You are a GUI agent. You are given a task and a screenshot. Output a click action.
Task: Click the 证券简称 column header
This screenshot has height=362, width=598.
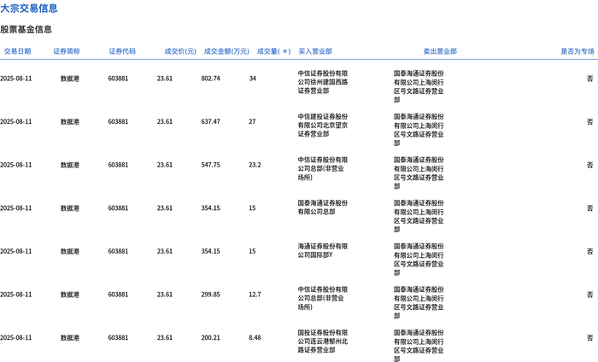click(67, 51)
